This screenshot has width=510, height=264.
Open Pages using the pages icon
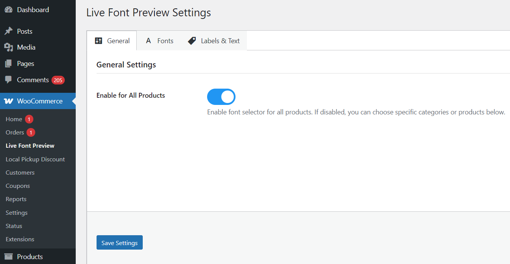tap(8, 63)
